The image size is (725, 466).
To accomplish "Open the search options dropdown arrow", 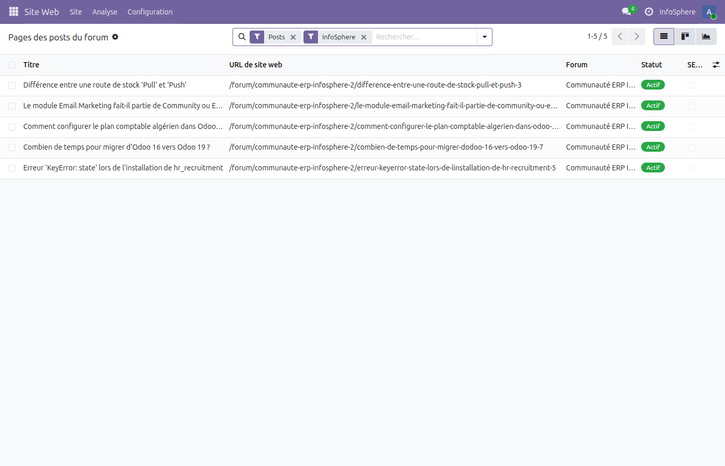I will pyautogui.click(x=484, y=37).
